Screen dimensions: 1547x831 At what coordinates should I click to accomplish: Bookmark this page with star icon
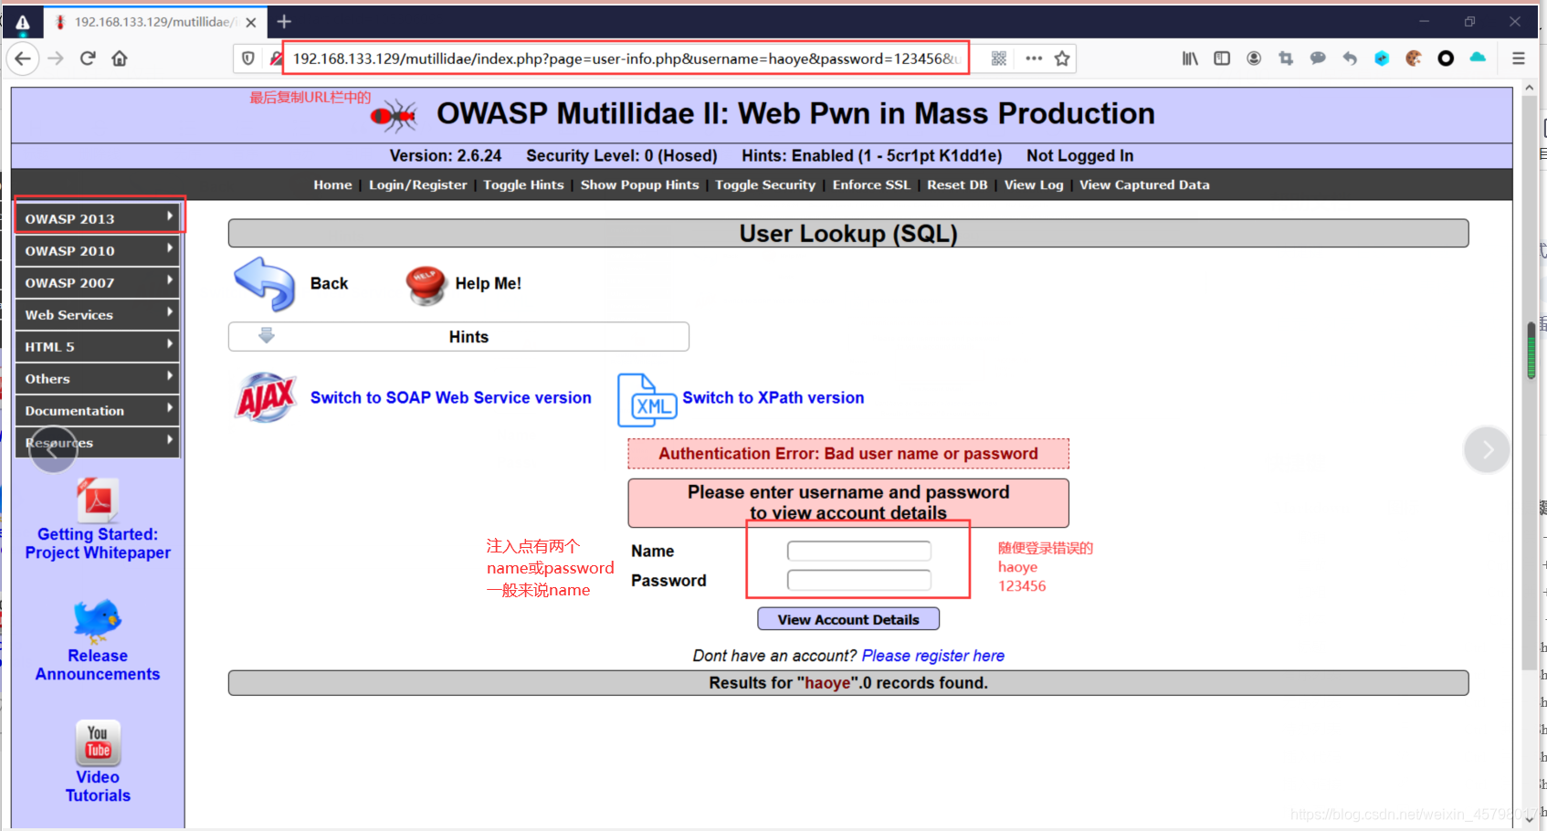click(x=1062, y=58)
